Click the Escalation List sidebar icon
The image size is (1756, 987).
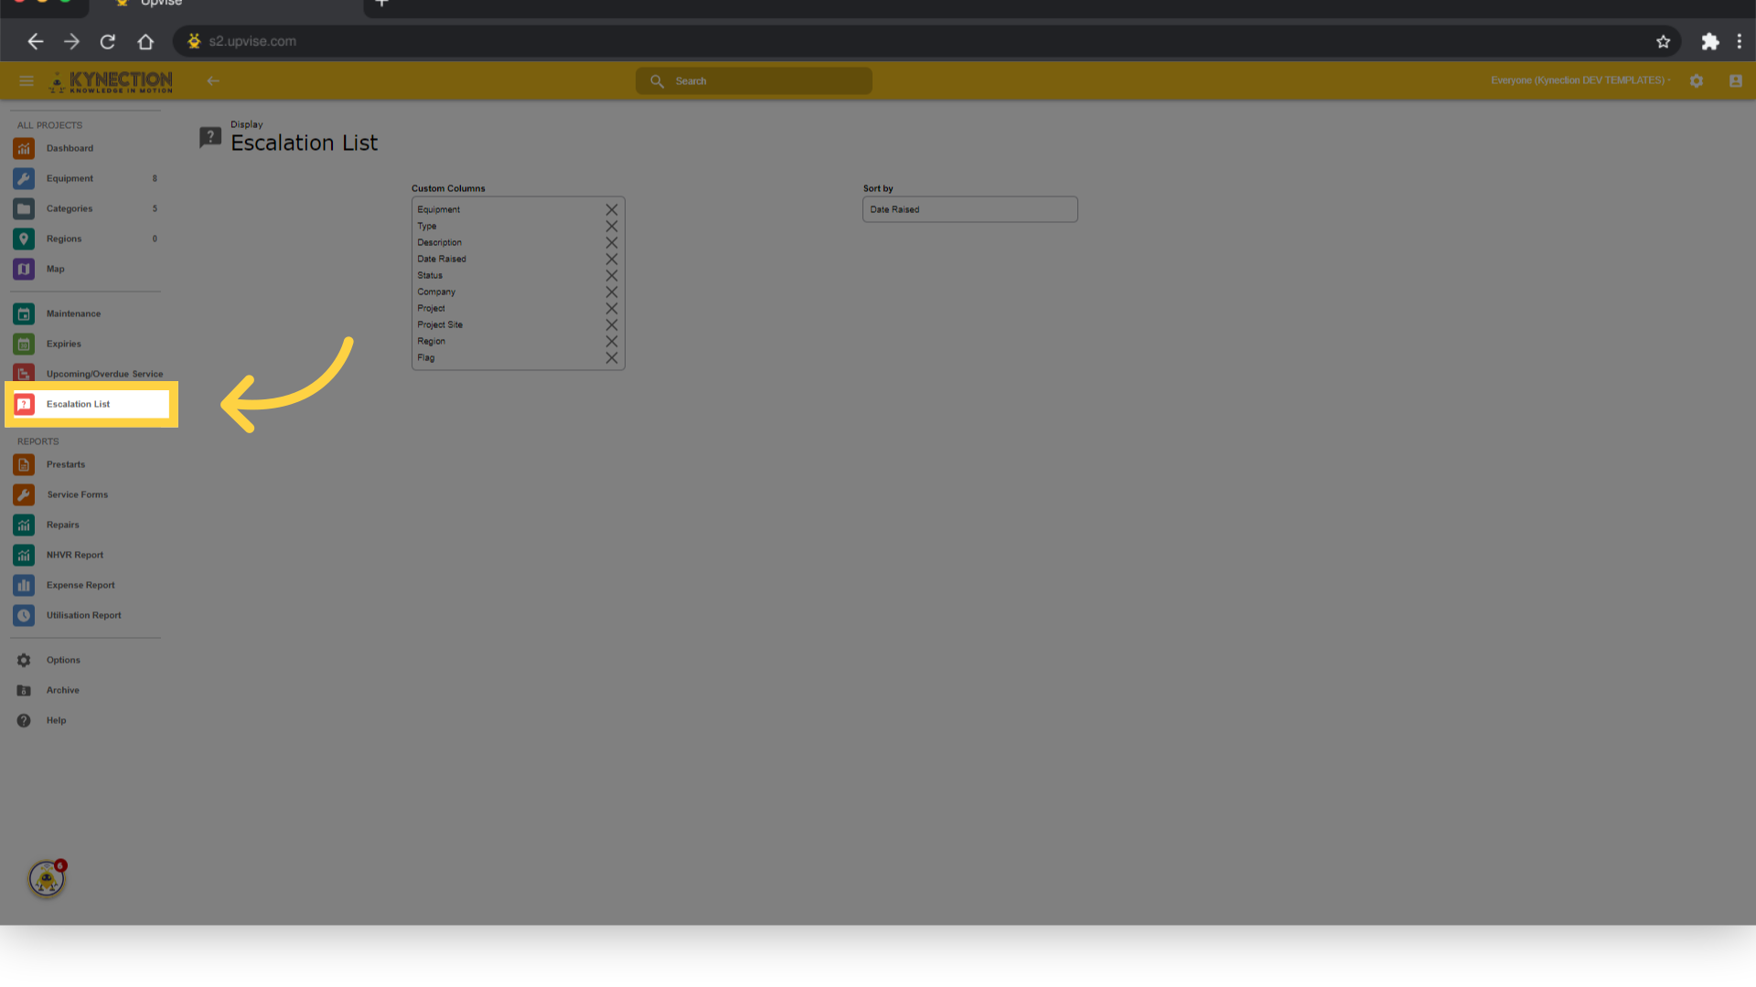[24, 404]
